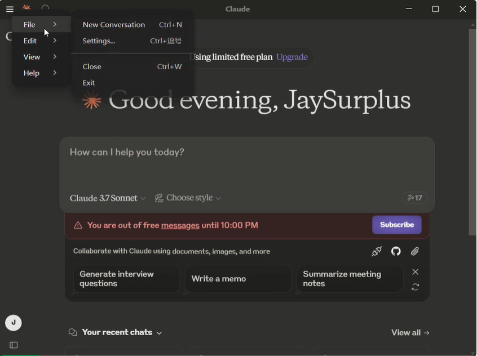
Task: Click the paperclip attach icon
Action: click(x=414, y=251)
